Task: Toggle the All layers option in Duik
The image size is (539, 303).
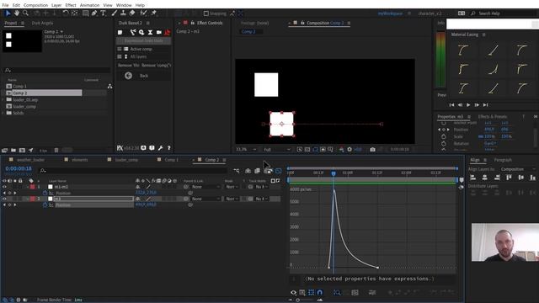Action: click(x=120, y=56)
